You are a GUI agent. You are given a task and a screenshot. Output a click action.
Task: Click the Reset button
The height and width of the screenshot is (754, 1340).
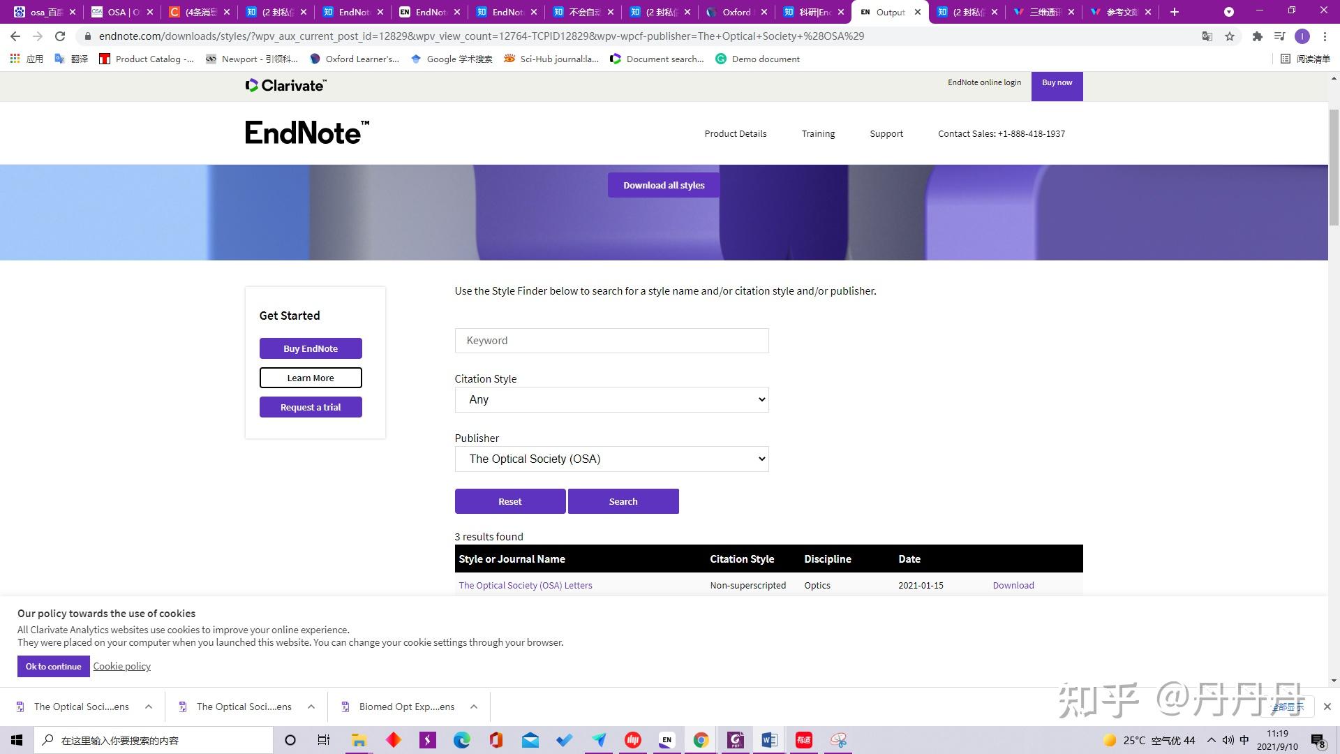click(510, 501)
